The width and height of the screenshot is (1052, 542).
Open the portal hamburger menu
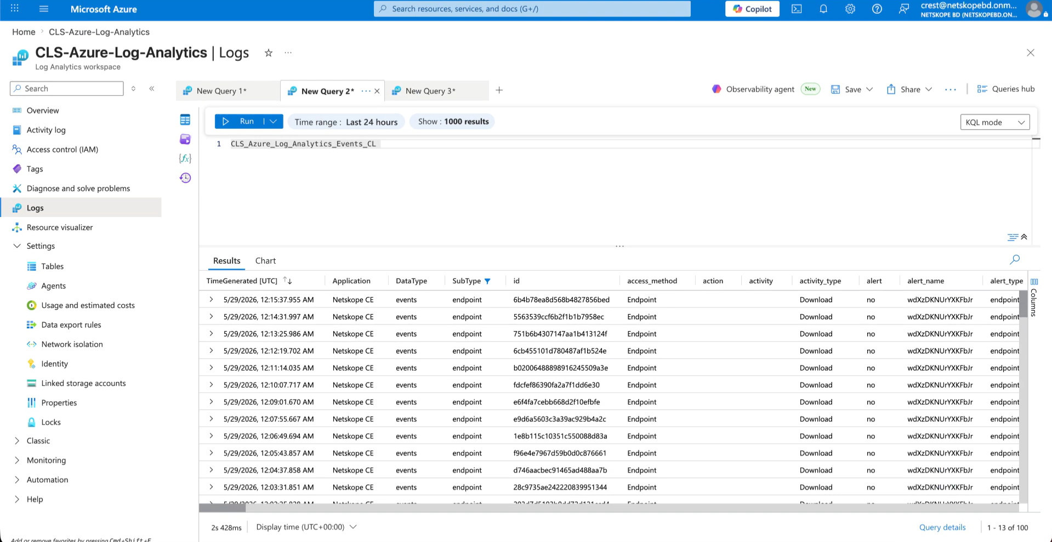click(44, 9)
